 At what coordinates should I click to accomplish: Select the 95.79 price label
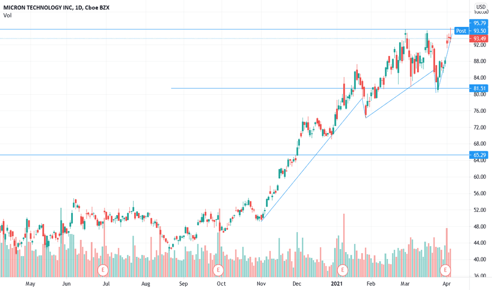[479, 23]
